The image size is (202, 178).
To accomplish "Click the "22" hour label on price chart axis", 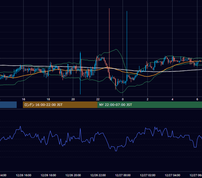I will pos(98,99).
